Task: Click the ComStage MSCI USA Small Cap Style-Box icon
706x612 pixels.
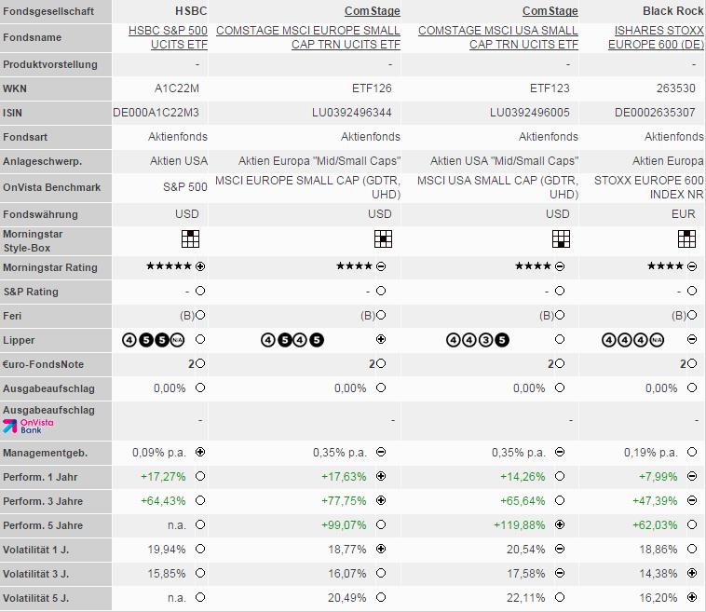Action: click(x=561, y=239)
